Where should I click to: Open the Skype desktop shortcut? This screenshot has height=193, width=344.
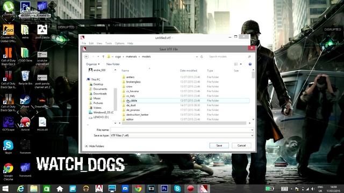point(8,147)
